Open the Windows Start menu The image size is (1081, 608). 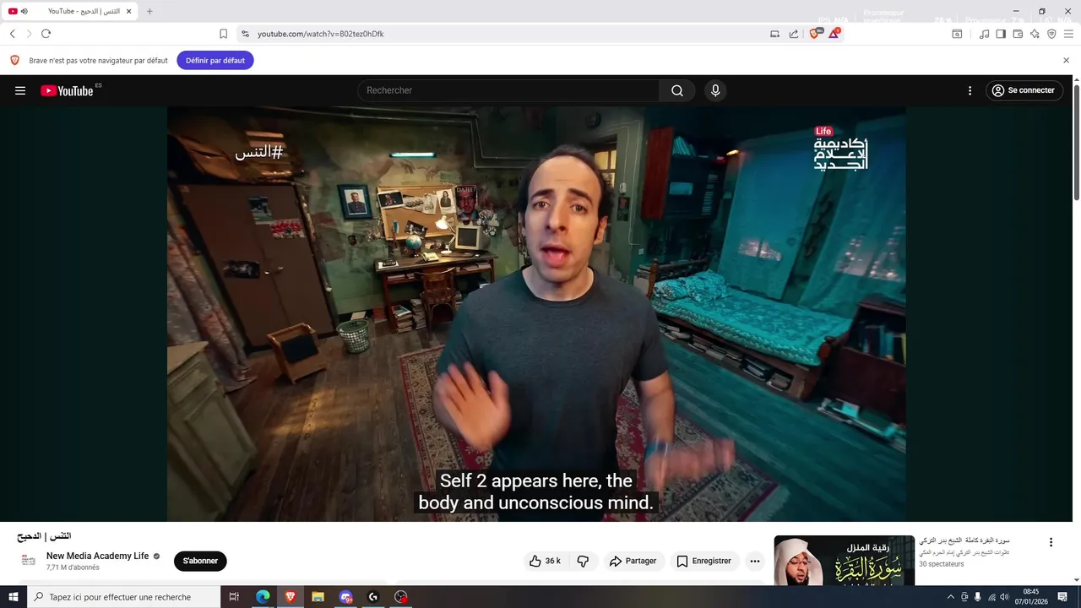[13, 597]
